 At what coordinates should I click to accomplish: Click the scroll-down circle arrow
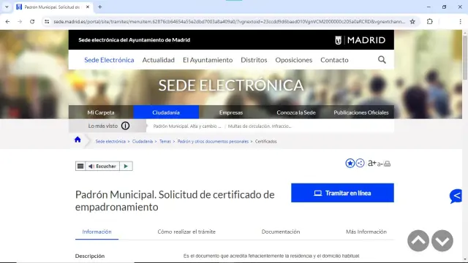(442, 240)
